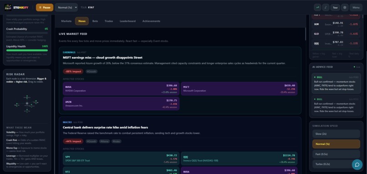The width and height of the screenshot is (367, 174).
Task: Select Slow (2s) simulation speed
Action: tap(336, 134)
